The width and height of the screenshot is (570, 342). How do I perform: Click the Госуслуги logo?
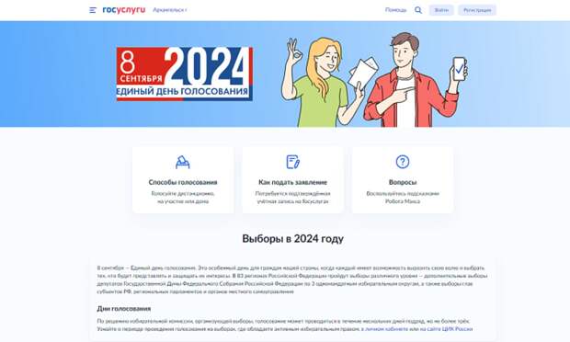tap(123, 10)
